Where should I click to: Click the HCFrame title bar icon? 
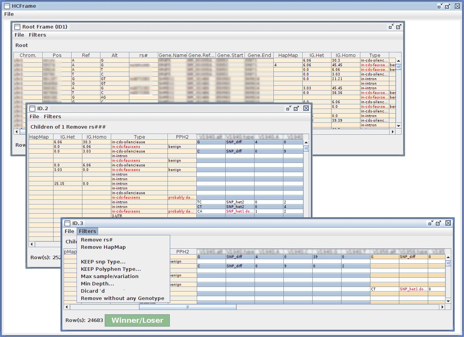pyautogui.click(x=6, y=6)
